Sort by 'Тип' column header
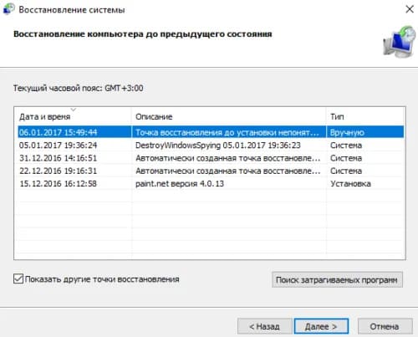This screenshot has height=337, width=418. pos(365,116)
